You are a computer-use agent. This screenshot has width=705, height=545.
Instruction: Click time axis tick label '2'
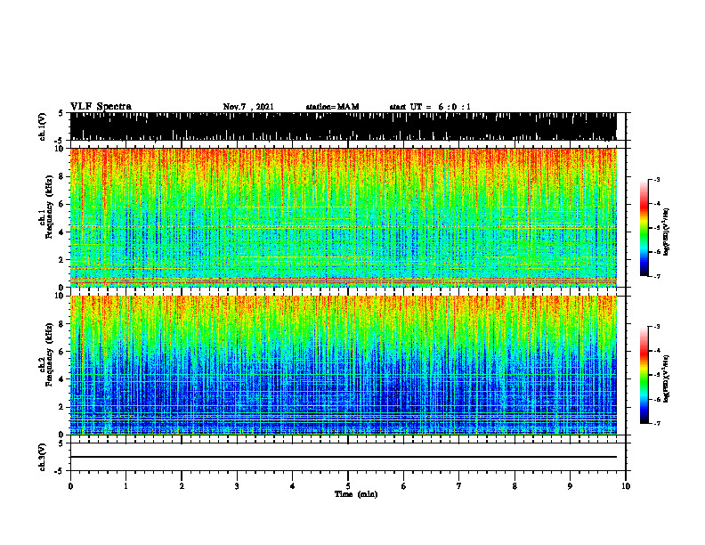pos(182,486)
